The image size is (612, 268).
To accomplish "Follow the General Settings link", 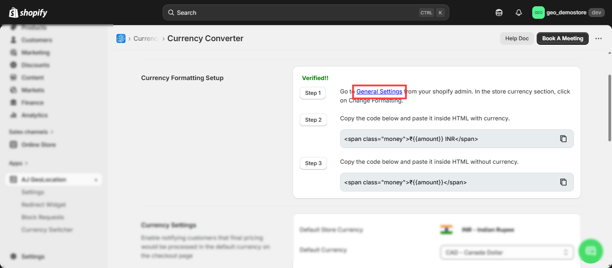I will click(379, 92).
